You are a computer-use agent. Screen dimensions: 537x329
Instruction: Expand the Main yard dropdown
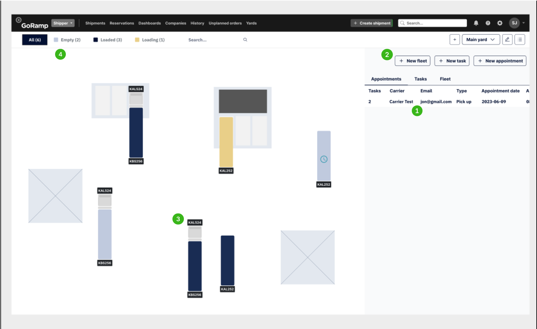[480, 40]
